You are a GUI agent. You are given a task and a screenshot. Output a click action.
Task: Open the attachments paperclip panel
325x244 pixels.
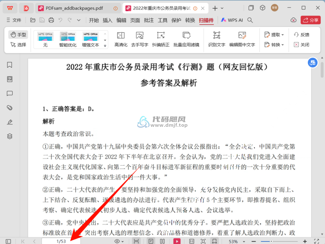(10, 108)
